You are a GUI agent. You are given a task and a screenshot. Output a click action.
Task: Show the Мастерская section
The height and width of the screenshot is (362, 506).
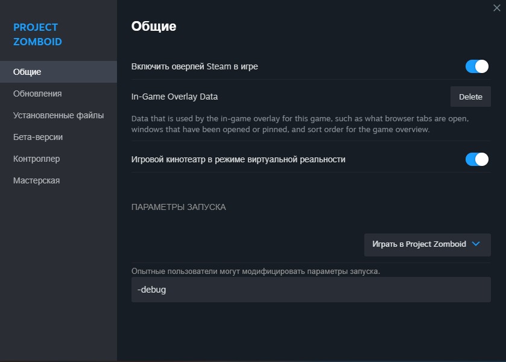pyautogui.click(x=36, y=180)
